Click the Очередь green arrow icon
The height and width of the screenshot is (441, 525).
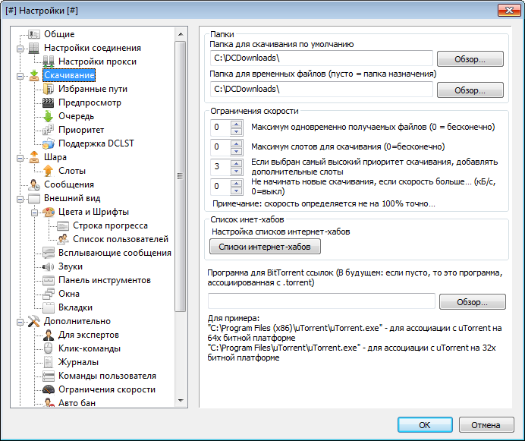(x=49, y=116)
